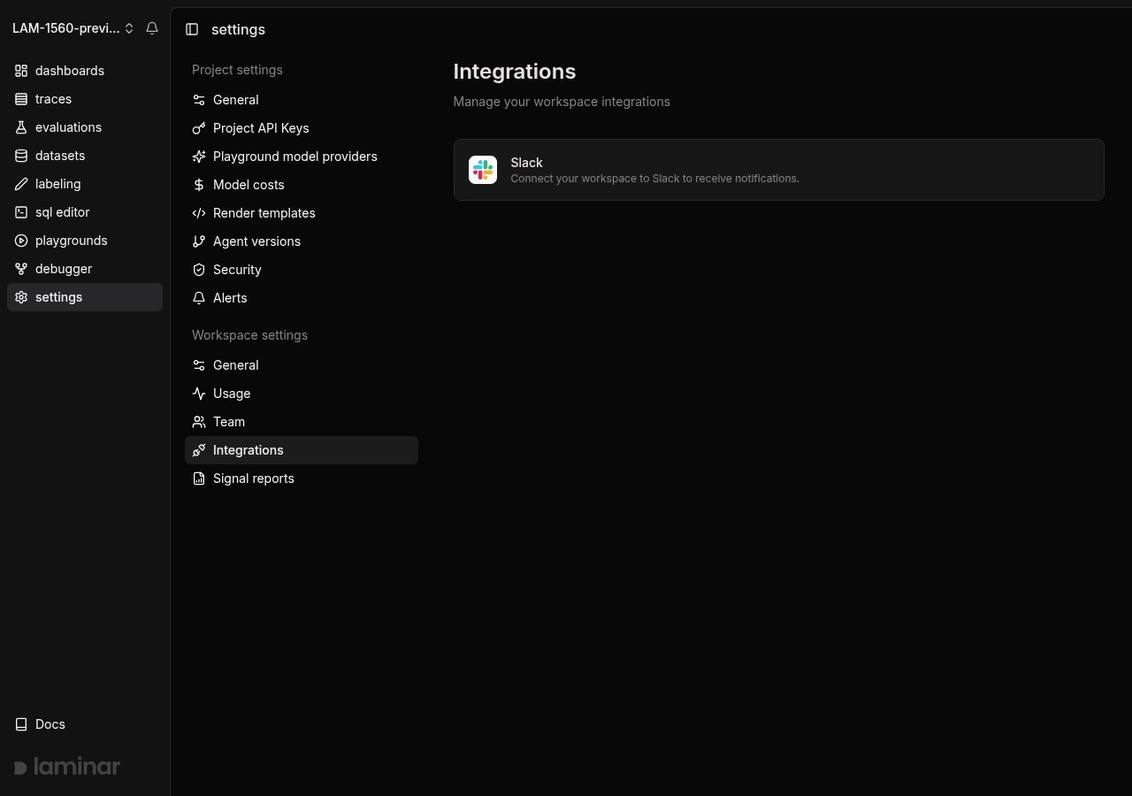Click the Render templates code icon

(199, 213)
